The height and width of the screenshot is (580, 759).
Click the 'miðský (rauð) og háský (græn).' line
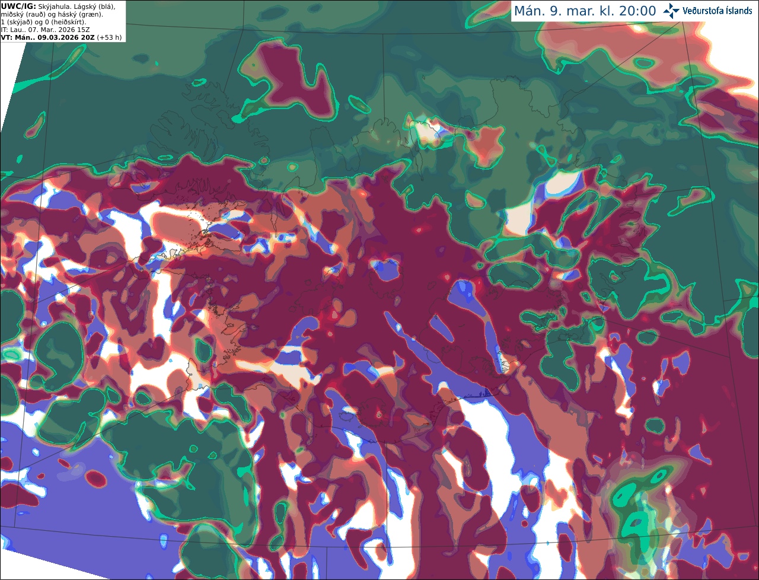pyautogui.click(x=52, y=14)
